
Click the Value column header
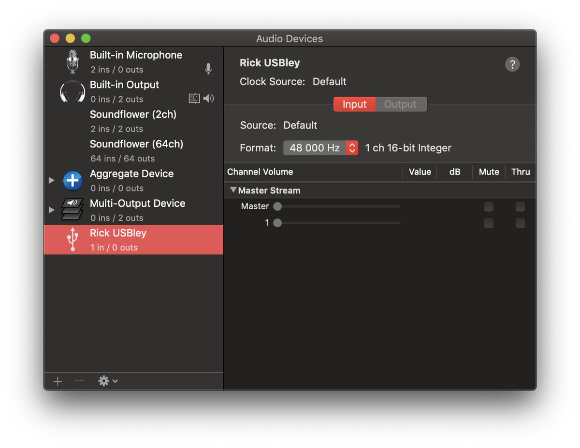point(420,172)
